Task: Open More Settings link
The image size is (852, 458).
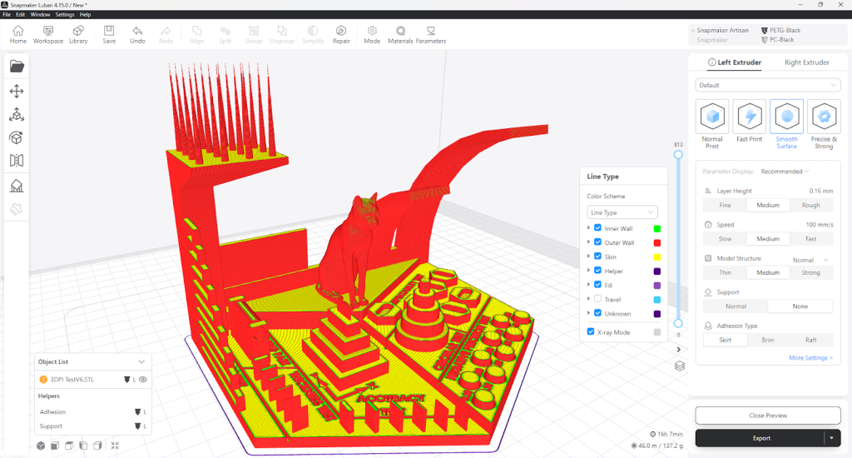Action: (x=810, y=357)
